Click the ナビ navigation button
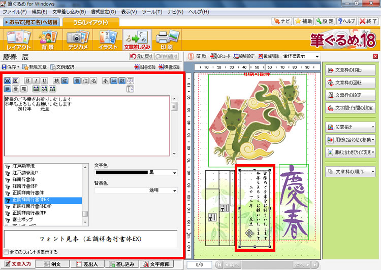Image resolution: width=381 pixels, height=270 pixels. coord(281,21)
